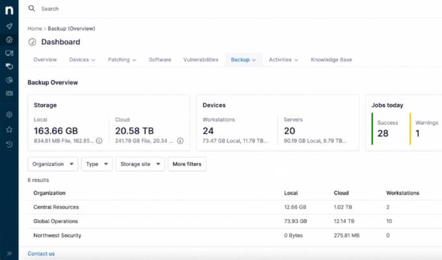Viewport: 442px width, 260px height.
Task: Click the search magnifier icon
Action: 32,8
